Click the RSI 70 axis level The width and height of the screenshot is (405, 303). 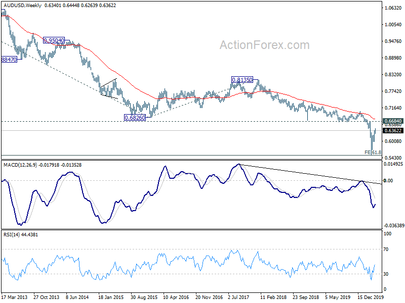coord(386,249)
